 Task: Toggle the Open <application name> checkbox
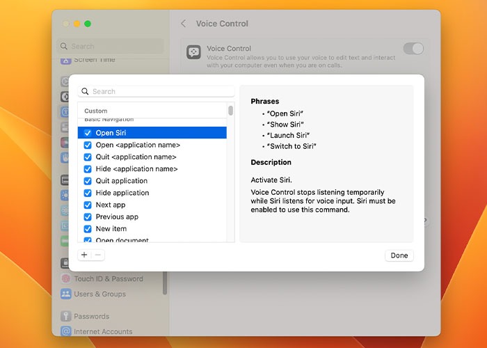pos(88,145)
